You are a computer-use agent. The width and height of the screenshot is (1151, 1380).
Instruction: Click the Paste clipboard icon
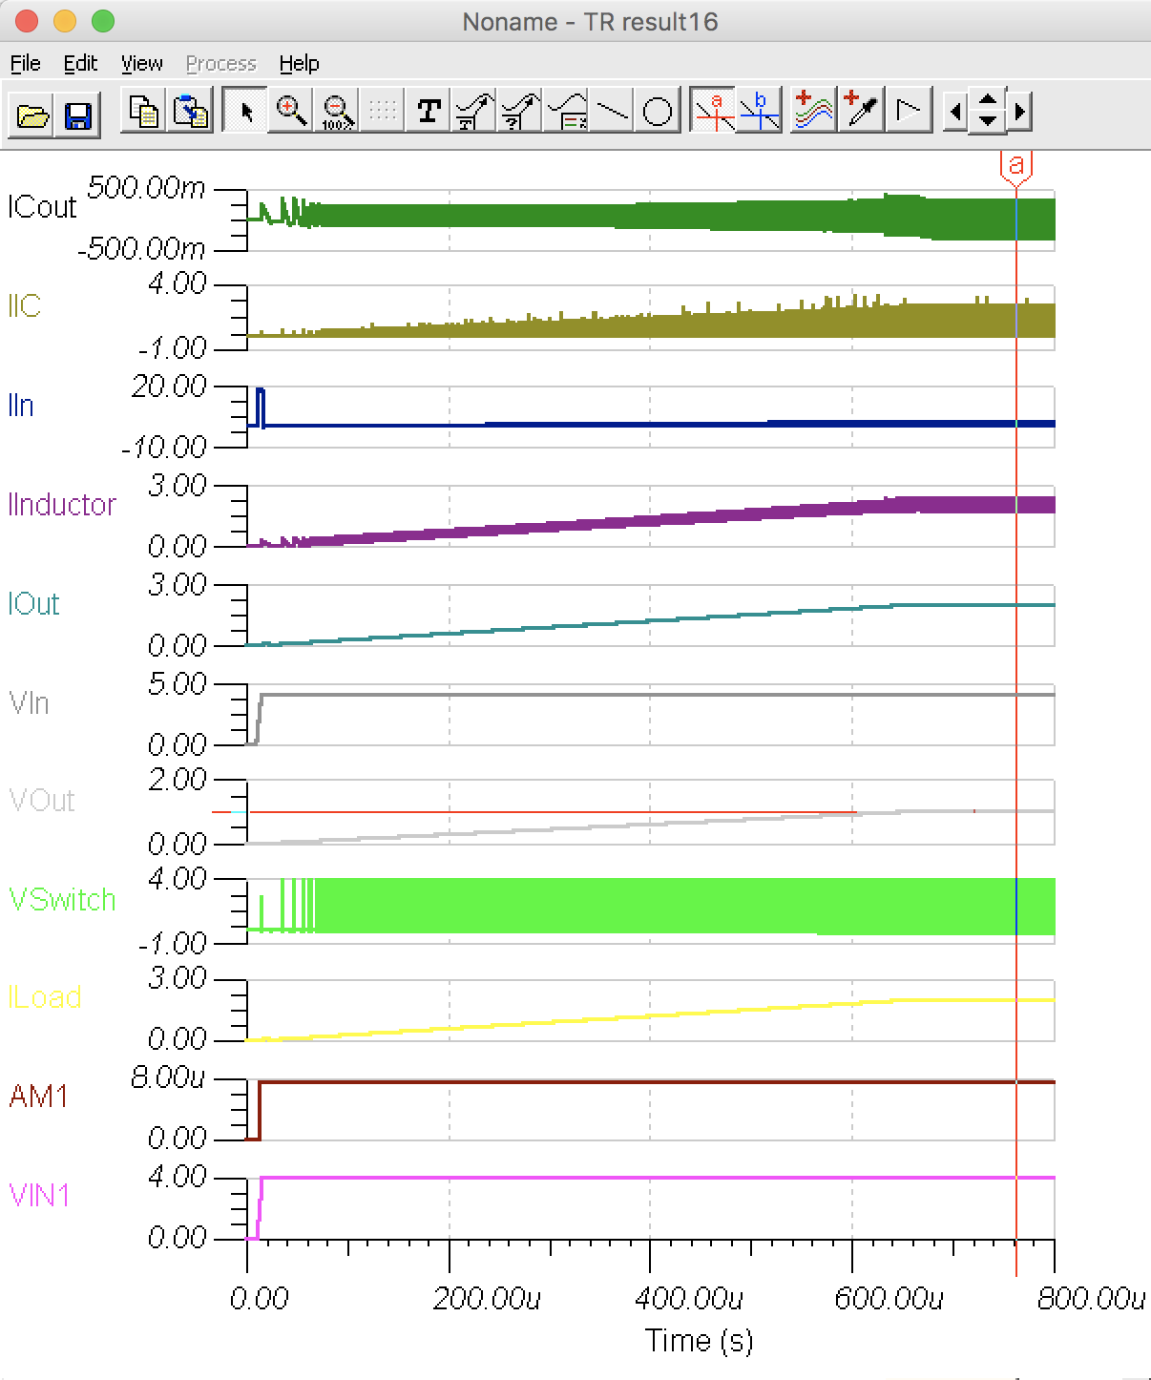pyautogui.click(x=191, y=112)
